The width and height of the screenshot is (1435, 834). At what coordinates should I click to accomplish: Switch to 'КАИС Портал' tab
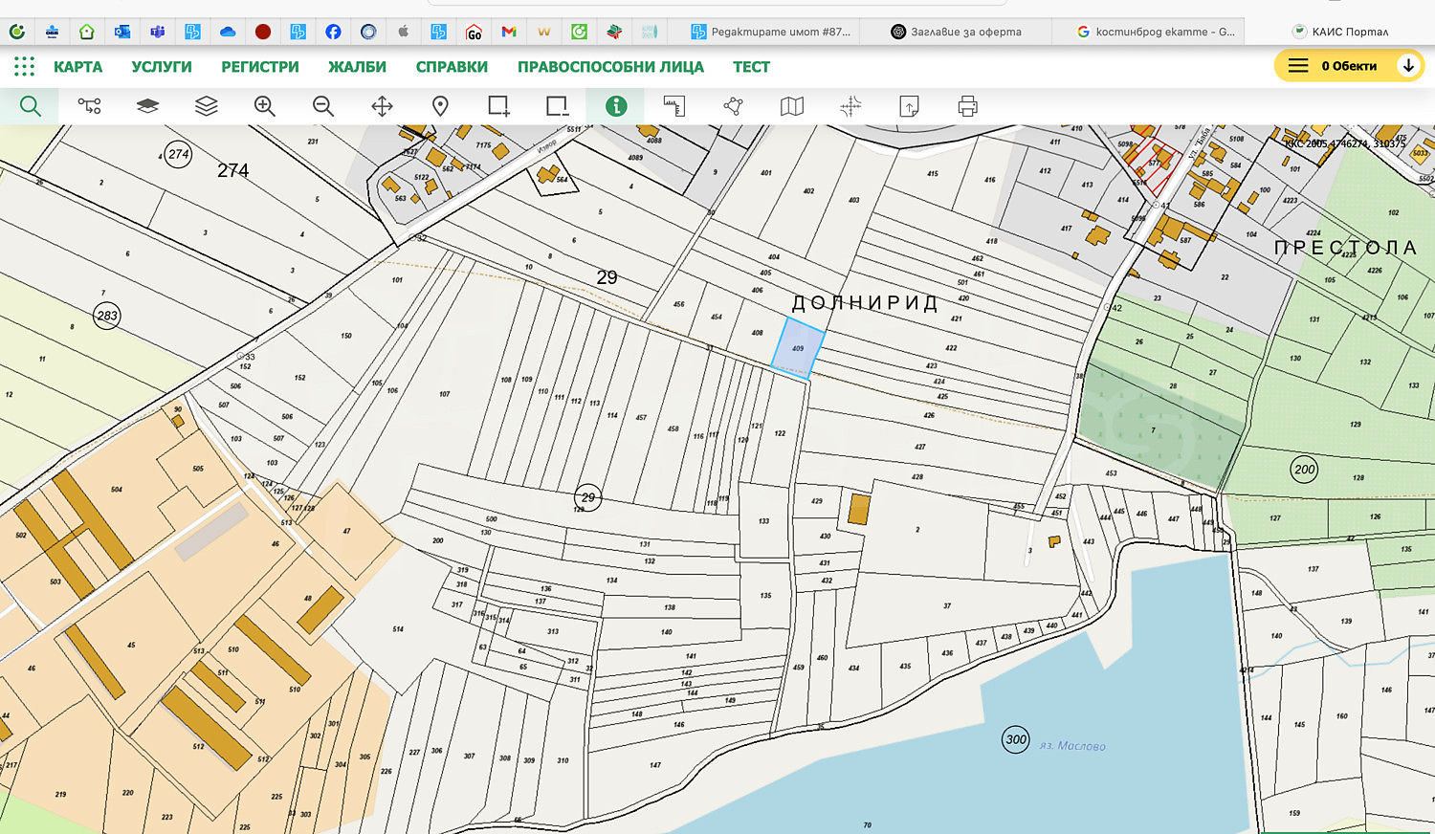1339,32
